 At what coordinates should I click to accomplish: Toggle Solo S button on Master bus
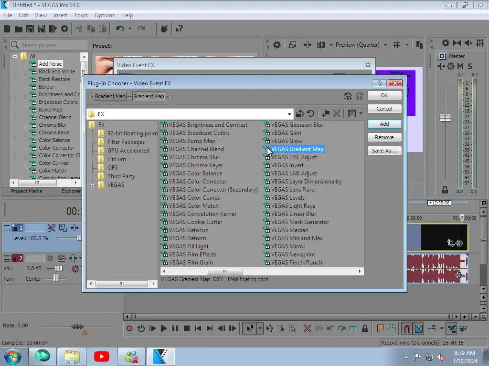pyautogui.click(x=470, y=66)
